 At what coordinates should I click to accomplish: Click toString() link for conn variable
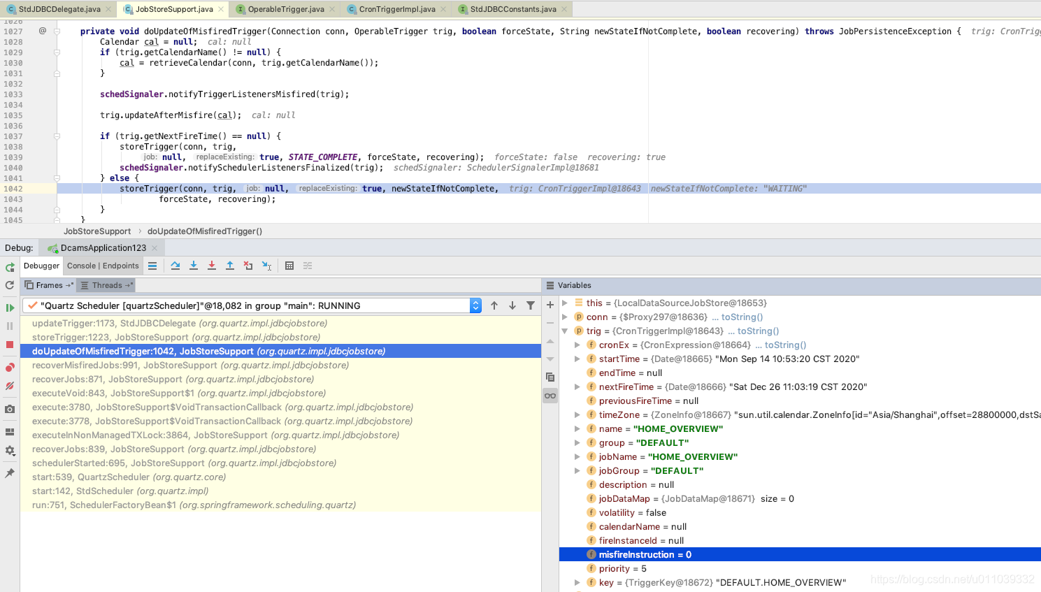tap(742, 317)
